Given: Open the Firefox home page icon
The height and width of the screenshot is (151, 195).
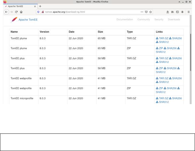Looking at the screenshot, I should [21, 12].
